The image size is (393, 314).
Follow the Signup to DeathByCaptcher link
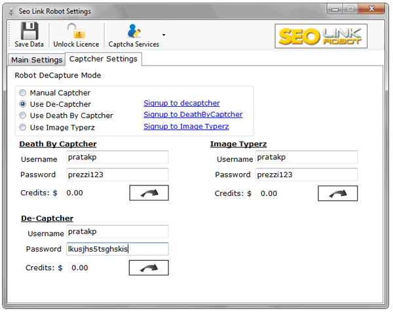[x=193, y=115]
